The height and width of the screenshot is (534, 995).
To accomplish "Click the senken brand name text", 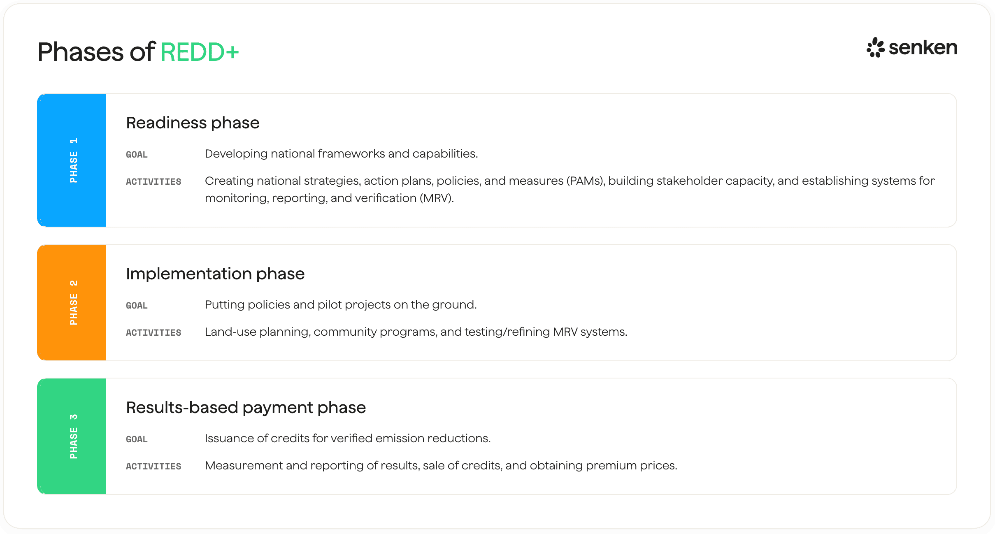I will click(x=923, y=47).
